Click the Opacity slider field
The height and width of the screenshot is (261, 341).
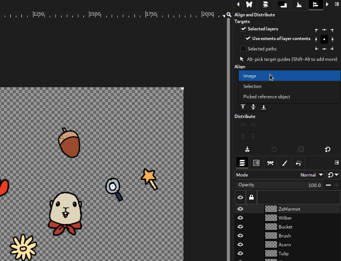(279, 185)
